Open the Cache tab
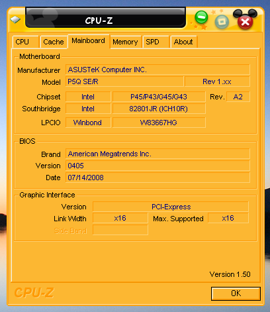The width and height of the screenshot is (270, 312). (x=54, y=42)
